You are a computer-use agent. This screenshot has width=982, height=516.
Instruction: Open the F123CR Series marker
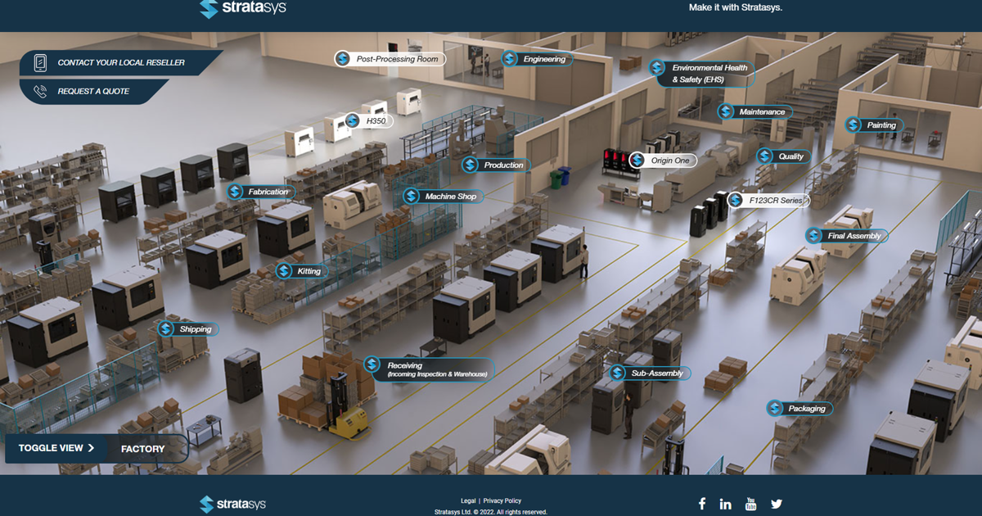(768, 199)
